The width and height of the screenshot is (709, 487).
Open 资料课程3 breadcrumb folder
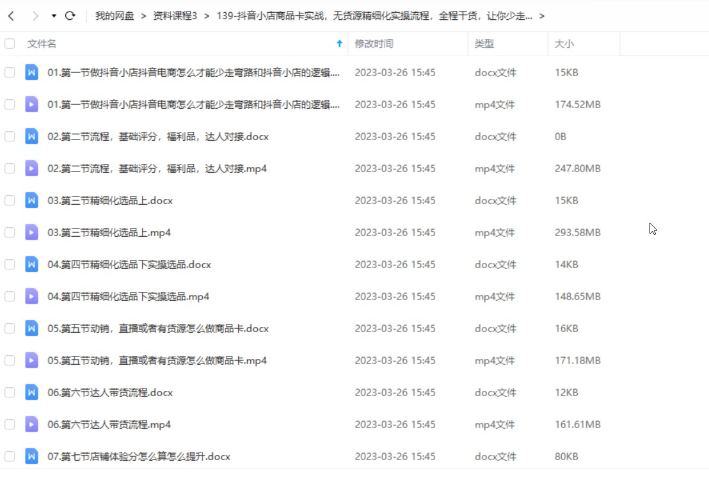point(175,16)
